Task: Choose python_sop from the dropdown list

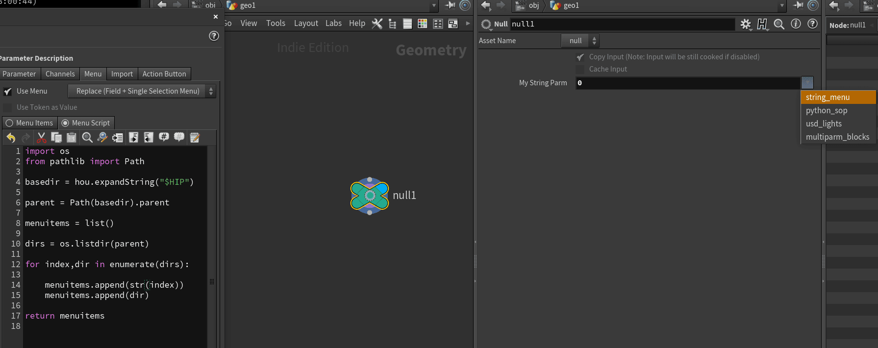Action: click(827, 111)
